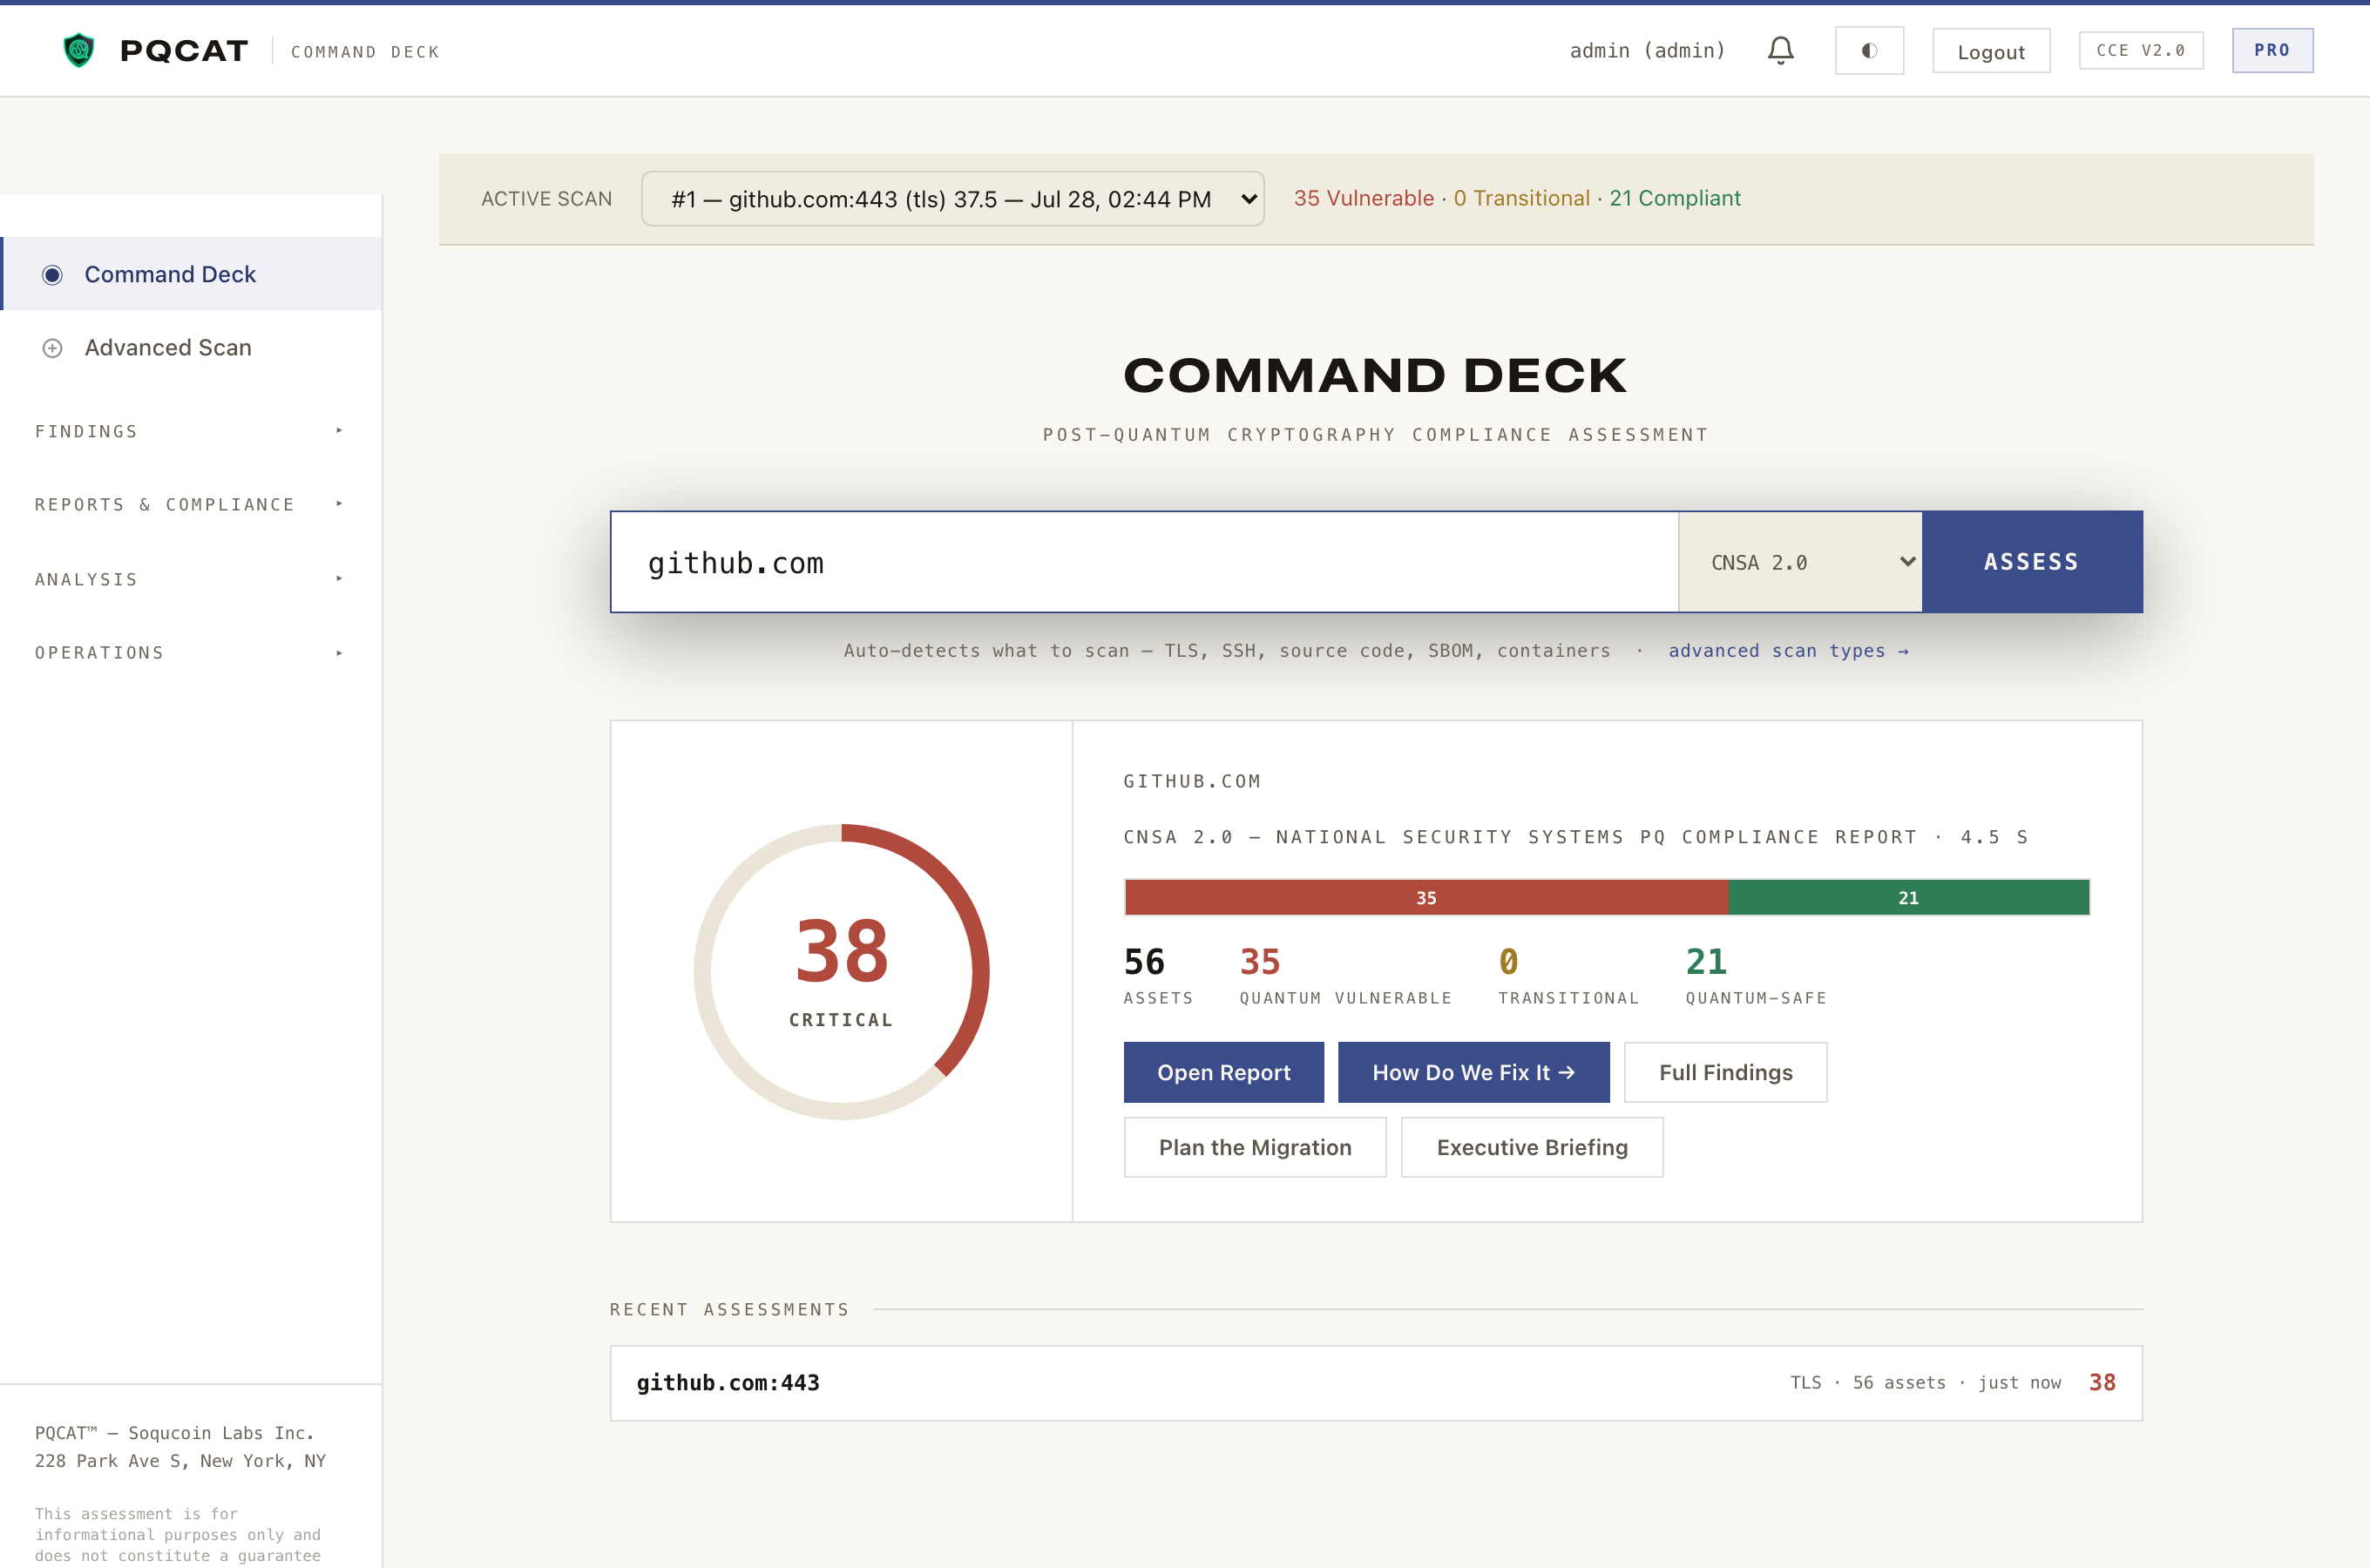Click the CCE V2.0 badge
The width and height of the screenshot is (2370, 1568).
2140,50
